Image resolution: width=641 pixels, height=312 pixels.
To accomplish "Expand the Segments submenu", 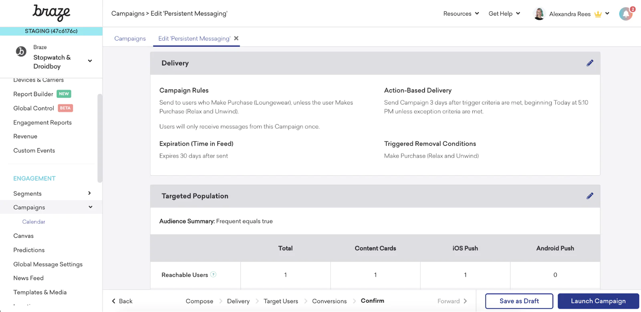I will [89, 193].
